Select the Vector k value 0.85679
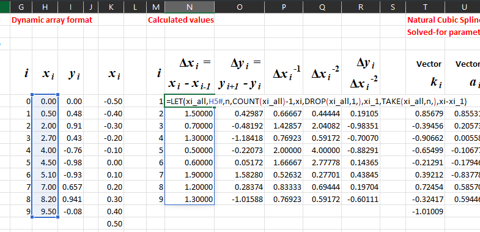This screenshot has width=480, height=232. click(426, 114)
